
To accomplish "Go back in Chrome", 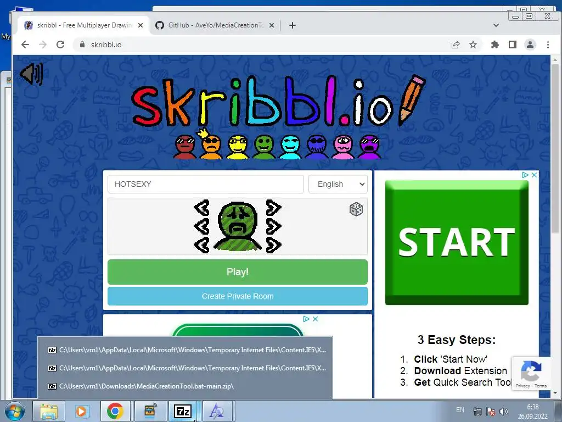I will click(x=25, y=45).
